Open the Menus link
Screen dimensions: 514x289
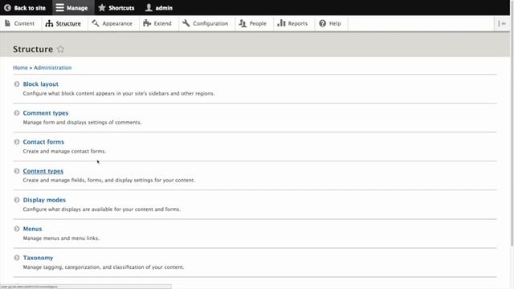(x=32, y=229)
